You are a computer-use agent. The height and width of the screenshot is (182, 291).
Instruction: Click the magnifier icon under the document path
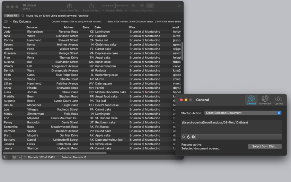click(x=184, y=137)
